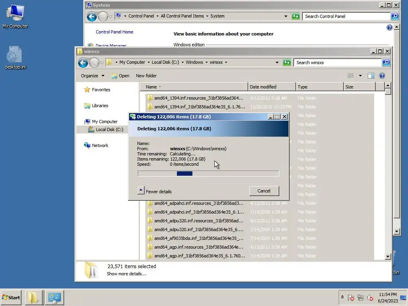Go forward in the winsxs window

tap(94, 63)
